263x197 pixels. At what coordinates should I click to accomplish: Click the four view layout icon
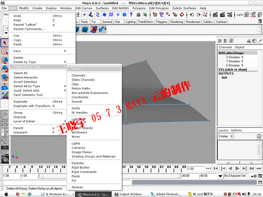click(5, 123)
